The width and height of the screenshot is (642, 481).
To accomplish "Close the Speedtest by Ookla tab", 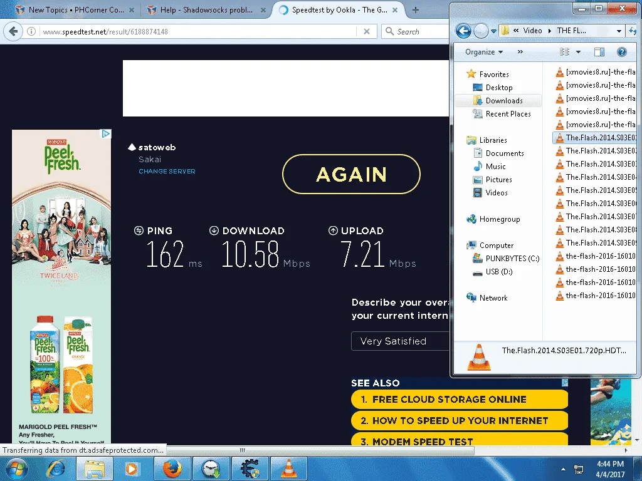I will [395, 10].
